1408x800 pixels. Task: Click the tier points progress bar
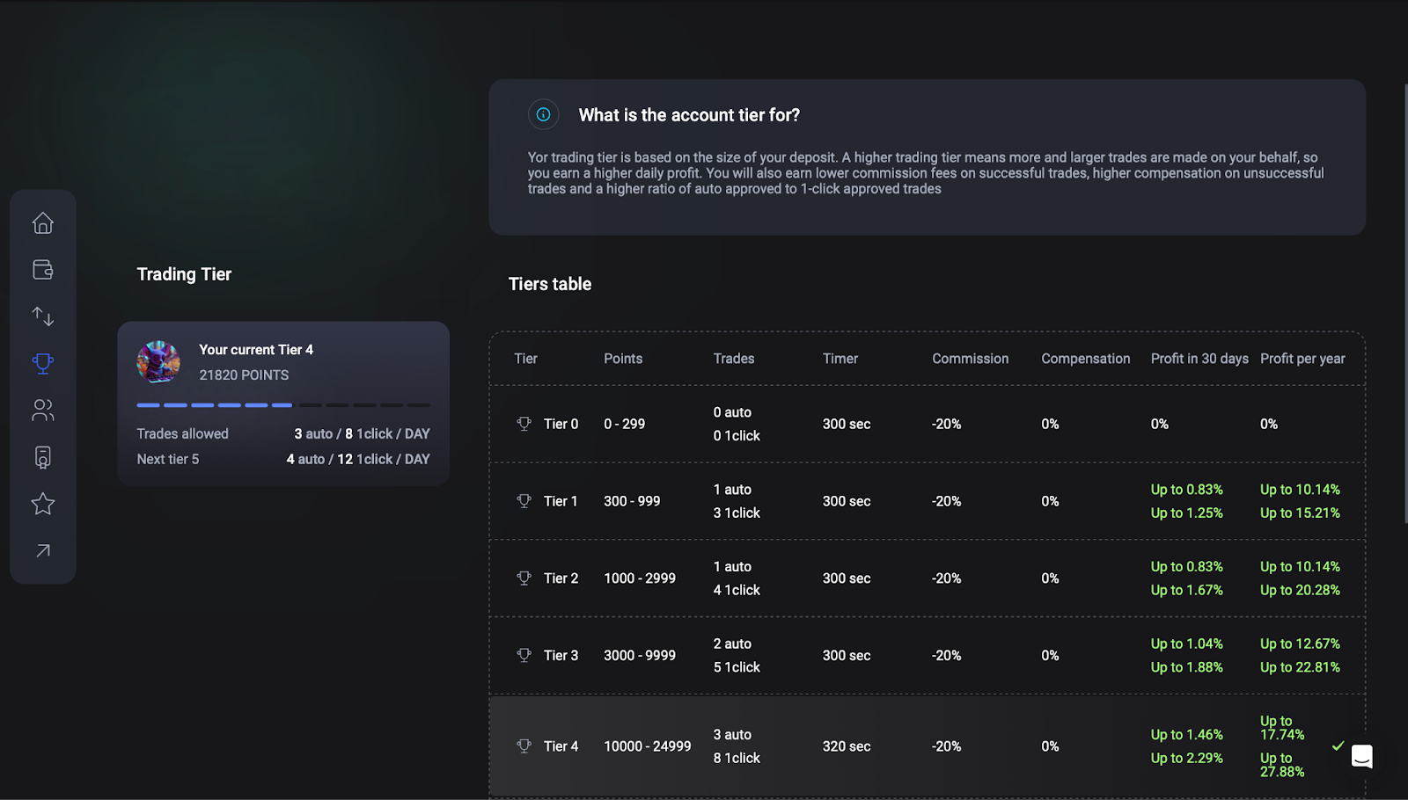[282, 405]
